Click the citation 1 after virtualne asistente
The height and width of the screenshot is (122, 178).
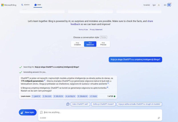108,83
